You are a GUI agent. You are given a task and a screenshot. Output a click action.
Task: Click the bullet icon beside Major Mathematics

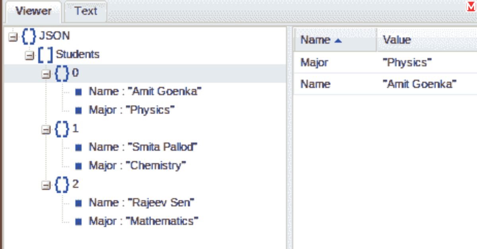78,221
